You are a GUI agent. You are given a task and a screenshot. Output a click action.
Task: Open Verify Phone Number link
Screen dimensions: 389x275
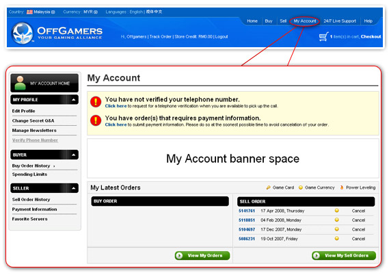[35, 140]
